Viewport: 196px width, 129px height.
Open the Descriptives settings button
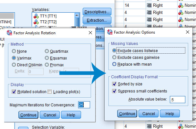[x=97, y=12]
